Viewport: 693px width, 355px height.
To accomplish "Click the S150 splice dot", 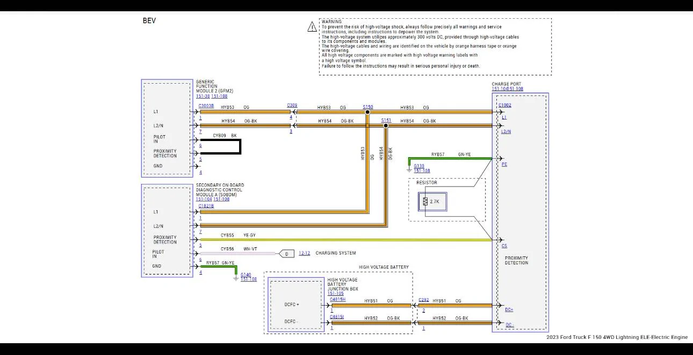I will tap(367, 112).
